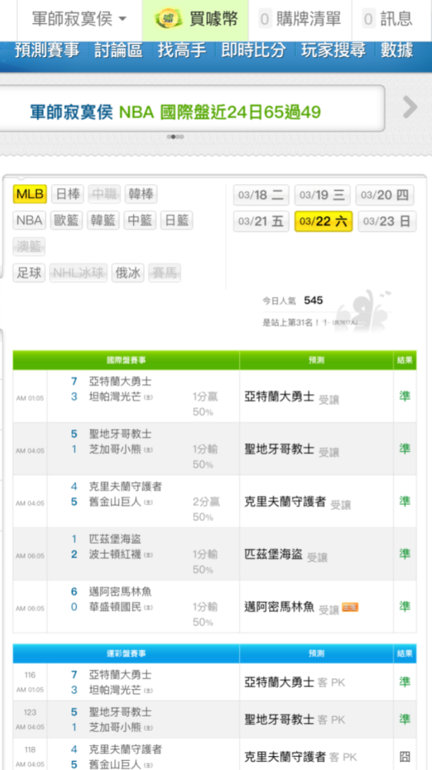Select the 足球 league filter

click(x=29, y=273)
